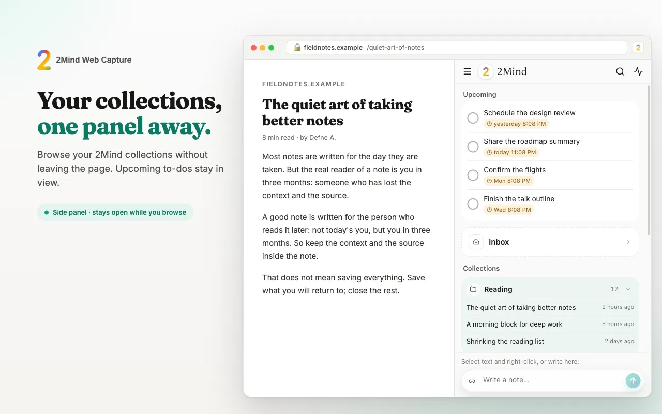
Task: Mark Schedule the design review complete
Action: [473, 118]
